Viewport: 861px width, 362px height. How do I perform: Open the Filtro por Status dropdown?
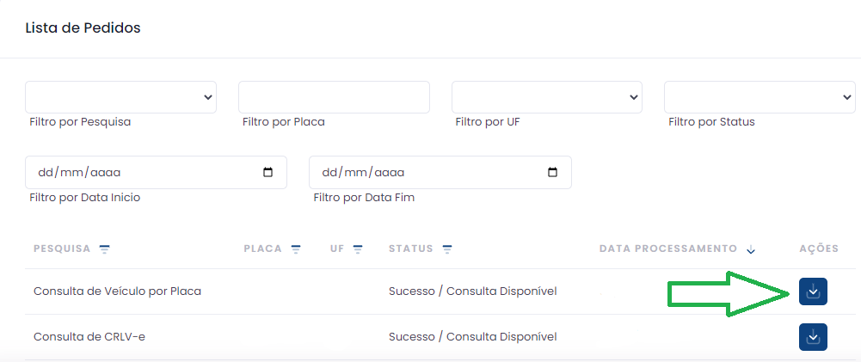pyautogui.click(x=759, y=97)
